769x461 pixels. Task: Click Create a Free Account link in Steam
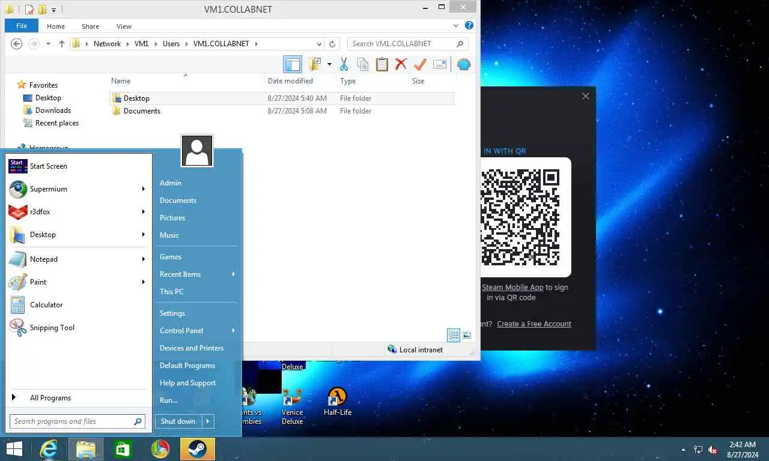[x=534, y=324]
